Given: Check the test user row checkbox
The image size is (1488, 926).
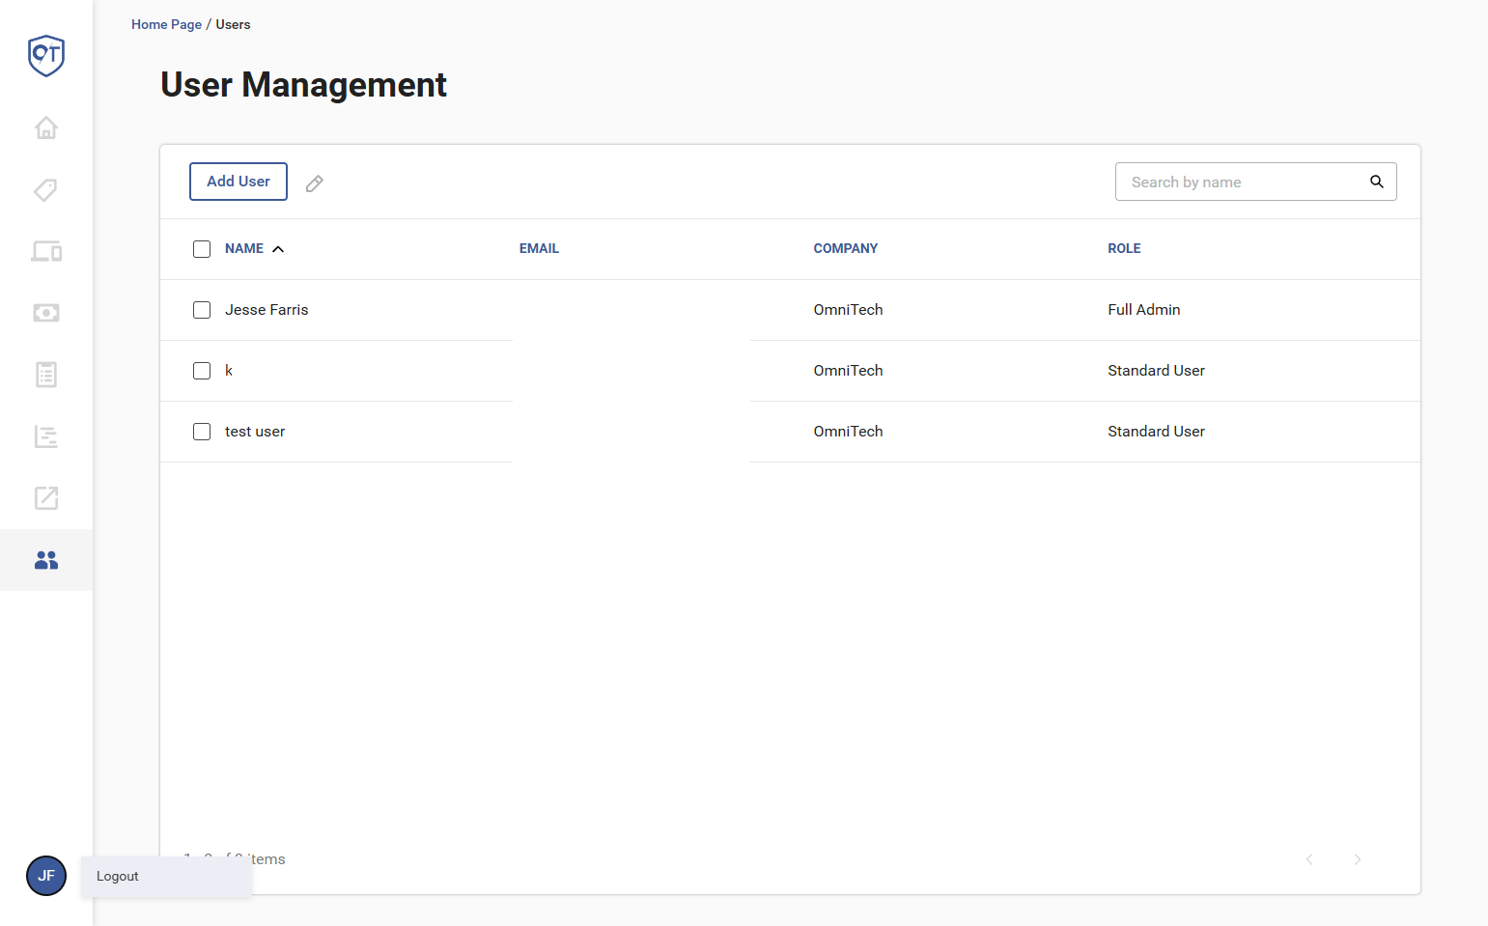Looking at the screenshot, I should click(202, 432).
